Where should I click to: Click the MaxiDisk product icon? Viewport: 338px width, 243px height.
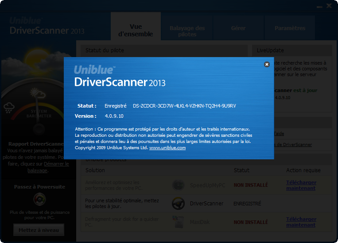178,222
